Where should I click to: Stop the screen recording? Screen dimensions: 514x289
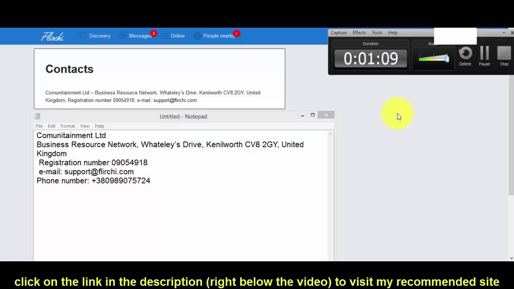(504, 56)
